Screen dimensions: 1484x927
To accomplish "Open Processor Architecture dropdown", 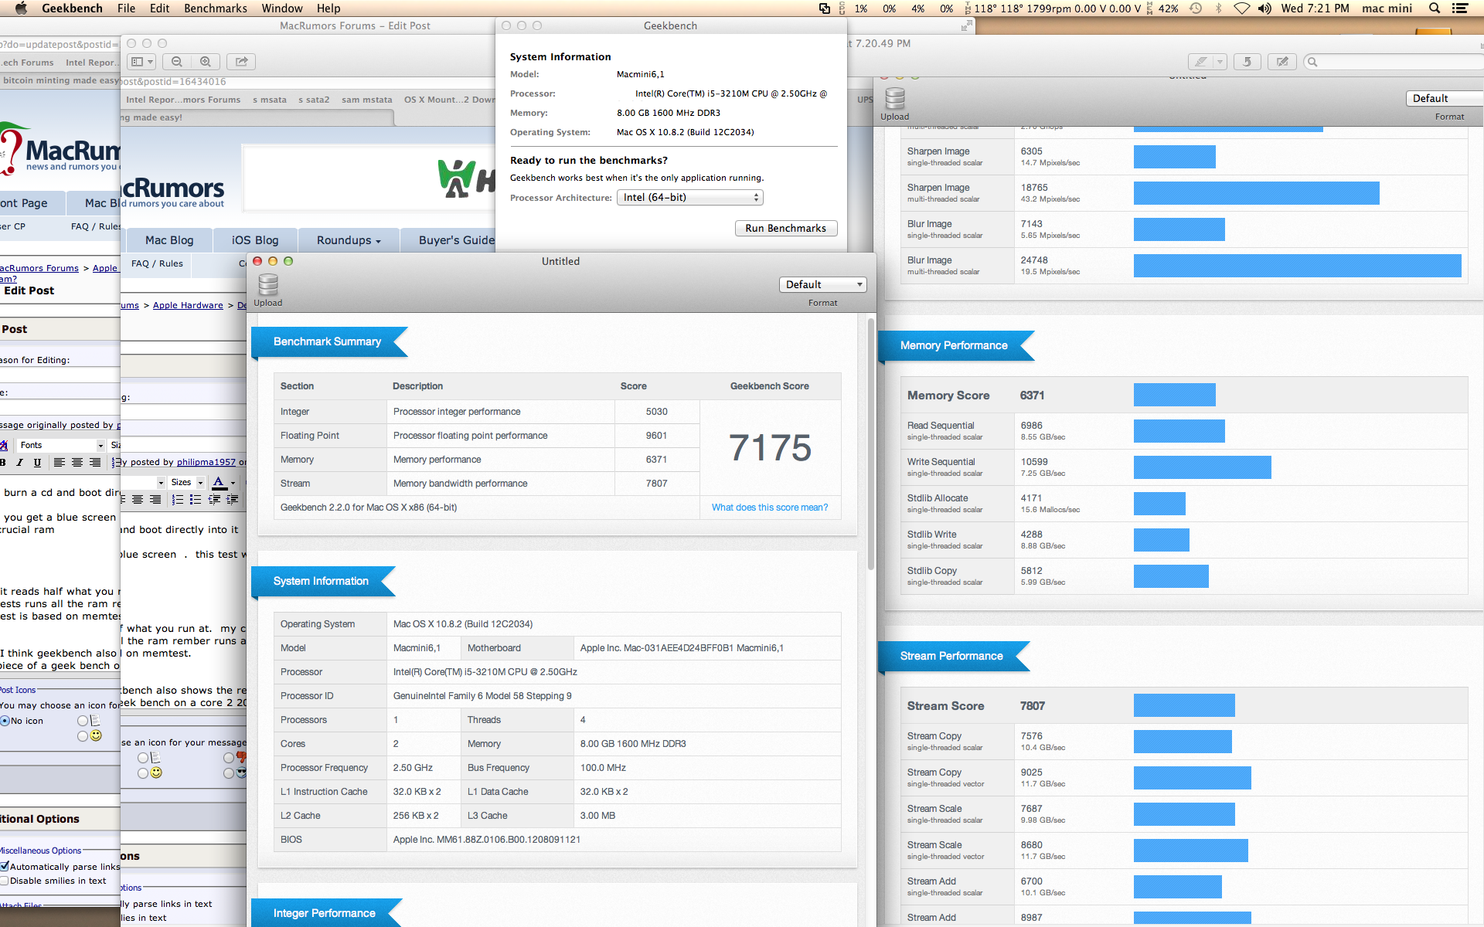I will pyautogui.click(x=689, y=198).
